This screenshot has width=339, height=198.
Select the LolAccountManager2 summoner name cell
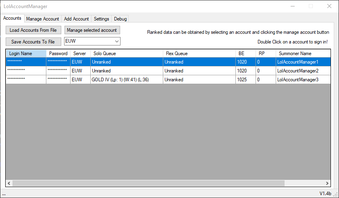pos(303,71)
